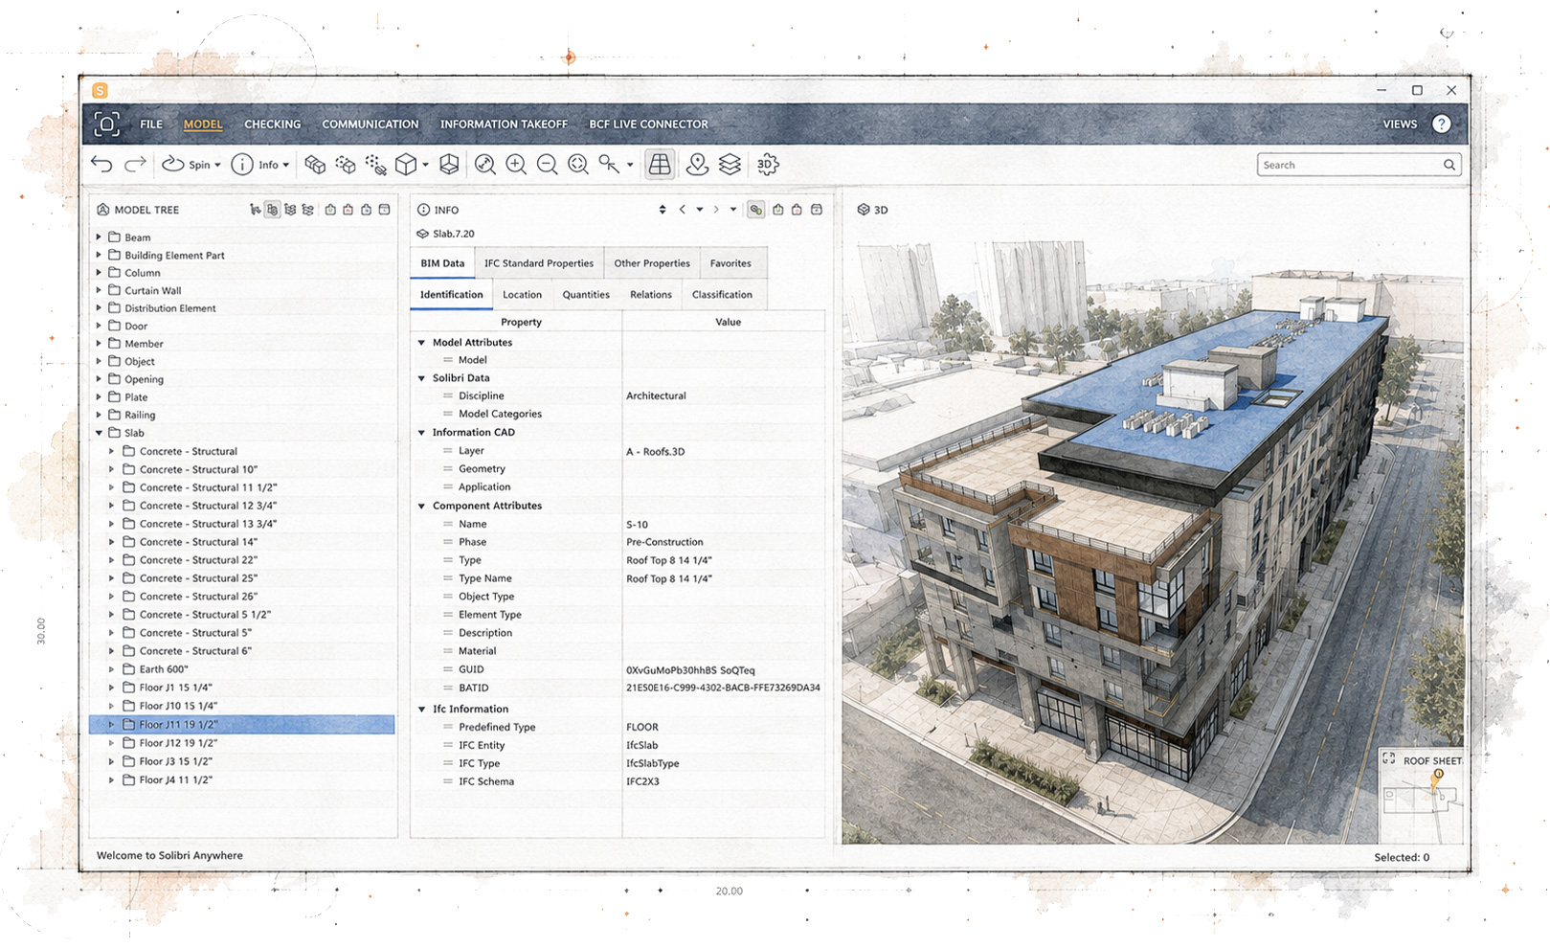This screenshot has height=948, width=1550.
Task: Click the VIEWS button
Action: tap(1400, 124)
